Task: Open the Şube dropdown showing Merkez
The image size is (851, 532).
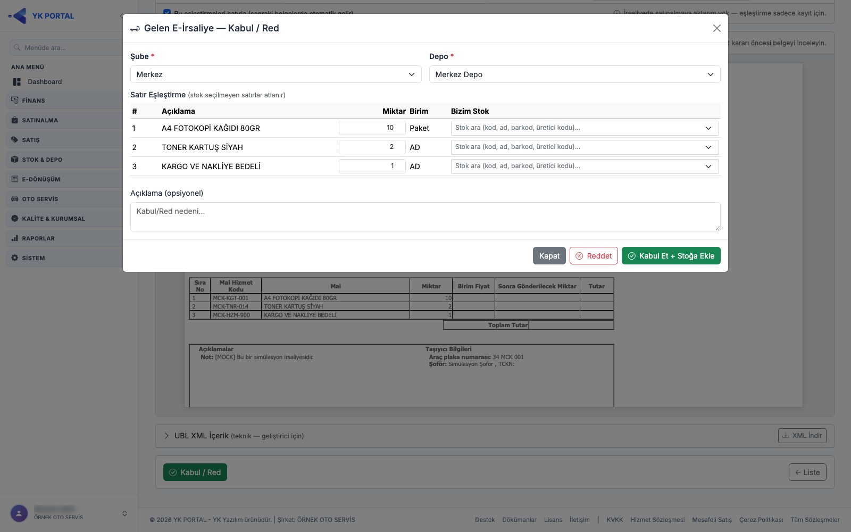Action: tap(276, 74)
